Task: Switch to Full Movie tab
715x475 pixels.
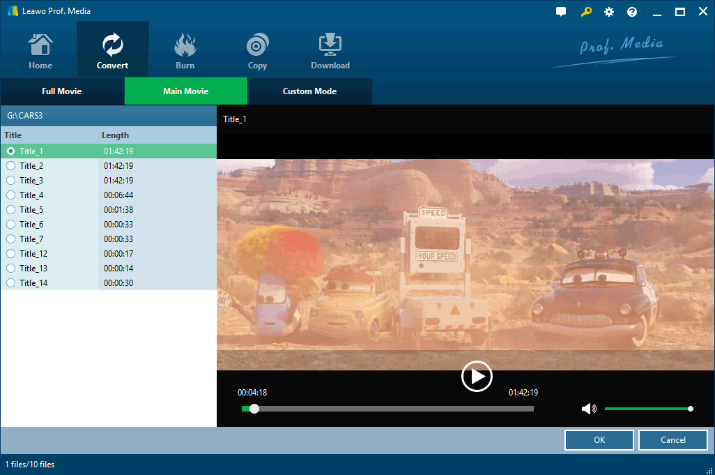Action: (x=62, y=91)
